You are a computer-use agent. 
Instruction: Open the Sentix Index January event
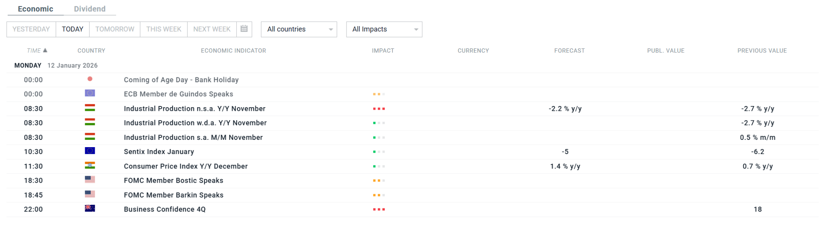click(x=159, y=152)
